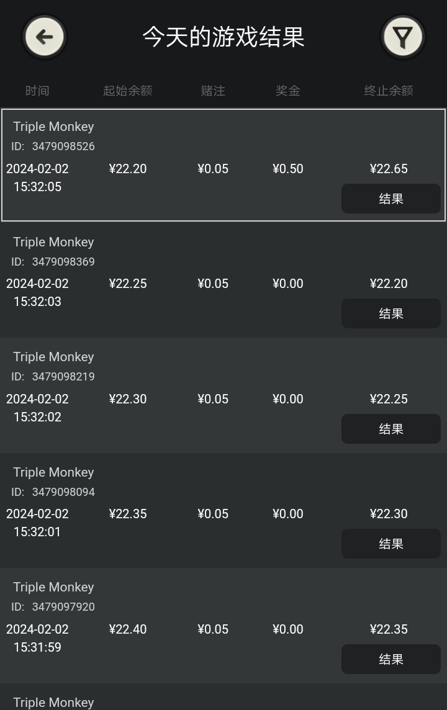447x710 pixels.
Task: Open 结果 for game ID 3479098369
Action: 391,313
